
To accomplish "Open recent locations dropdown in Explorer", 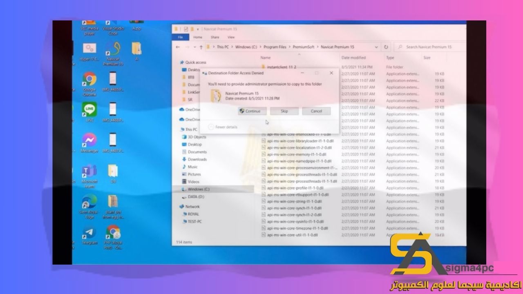I will 194,47.
